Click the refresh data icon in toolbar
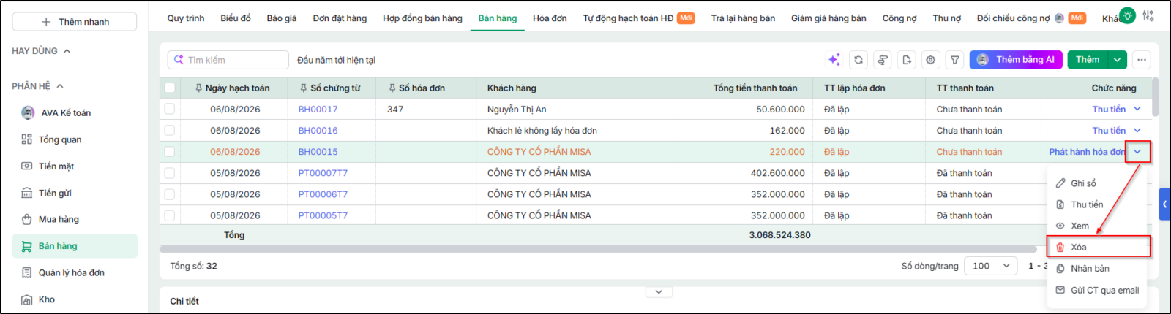1171x314 pixels. (858, 60)
